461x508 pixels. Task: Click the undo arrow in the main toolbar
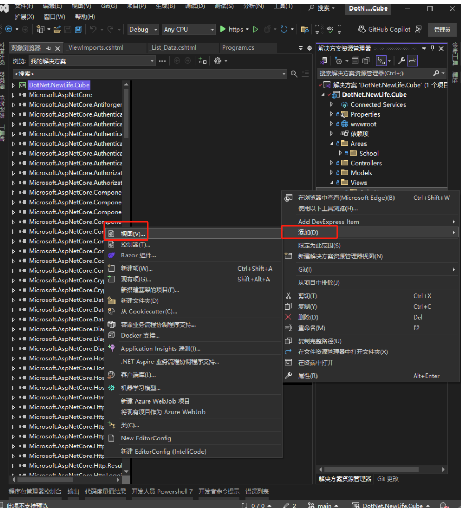click(x=93, y=30)
